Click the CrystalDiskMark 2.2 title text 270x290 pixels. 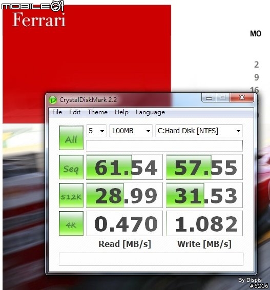[x=88, y=100]
